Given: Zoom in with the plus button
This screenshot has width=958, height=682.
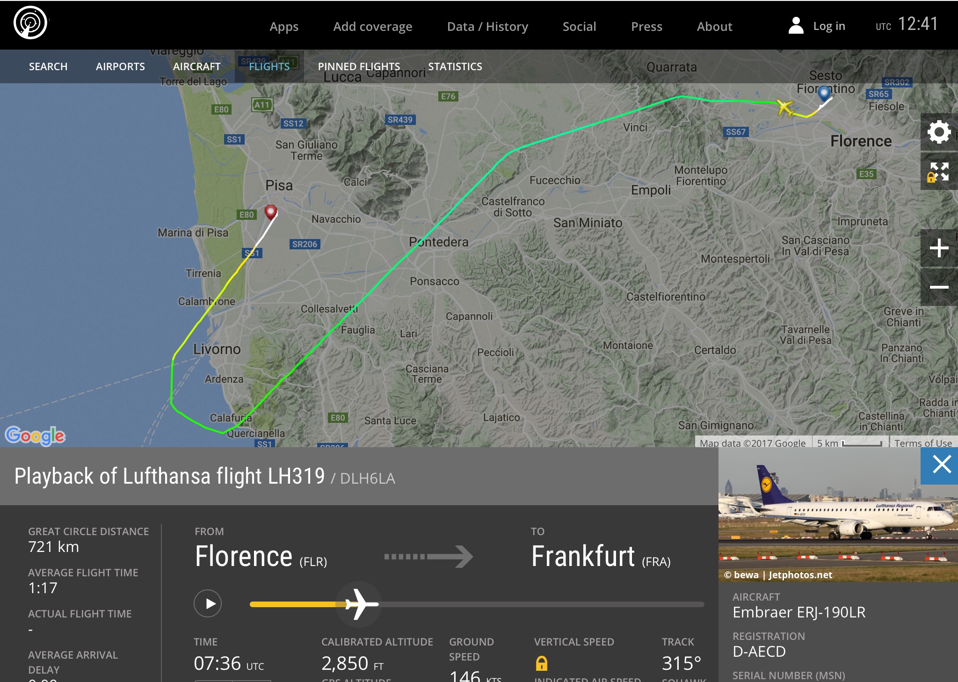Looking at the screenshot, I should pos(939,248).
